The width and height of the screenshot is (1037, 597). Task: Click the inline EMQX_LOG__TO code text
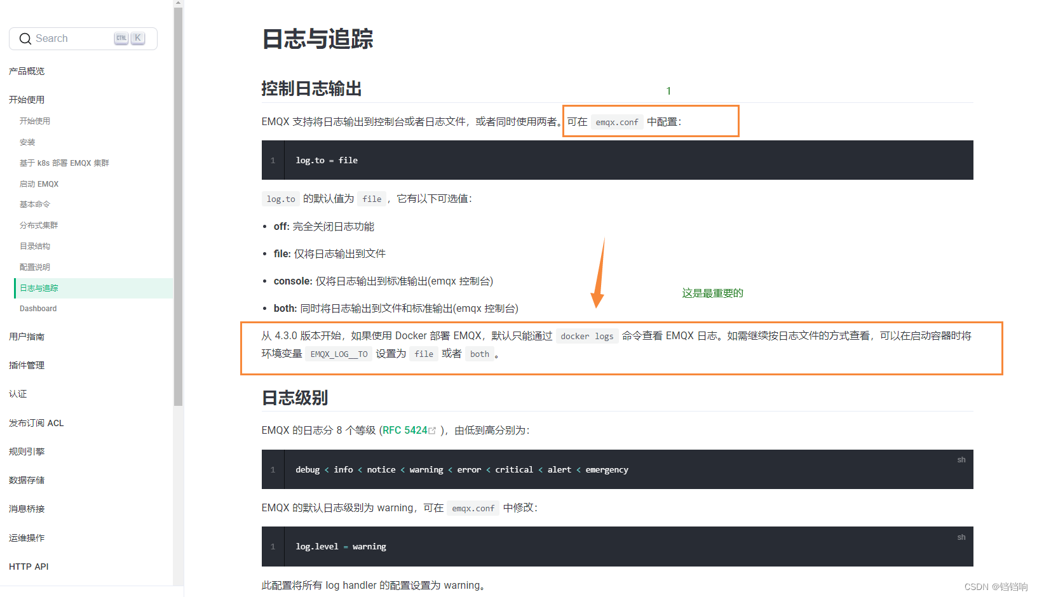click(339, 354)
